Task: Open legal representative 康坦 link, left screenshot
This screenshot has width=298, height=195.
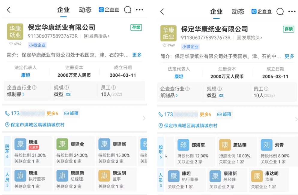Action: (25, 75)
